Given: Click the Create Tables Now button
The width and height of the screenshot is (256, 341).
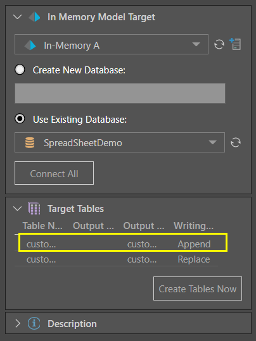Looking at the screenshot, I should [x=198, y=288].
